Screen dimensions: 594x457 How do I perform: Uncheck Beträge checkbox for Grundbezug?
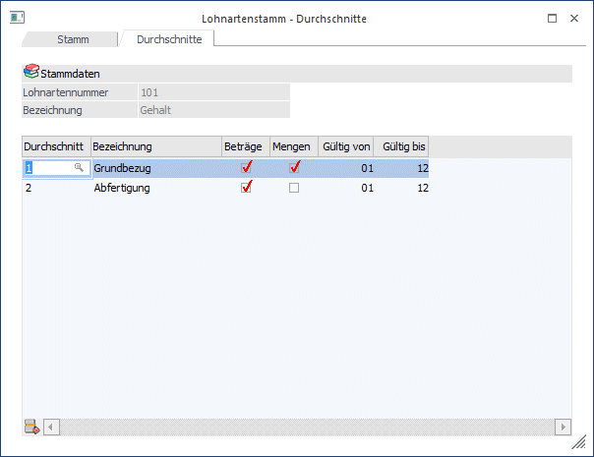(246, 168)
